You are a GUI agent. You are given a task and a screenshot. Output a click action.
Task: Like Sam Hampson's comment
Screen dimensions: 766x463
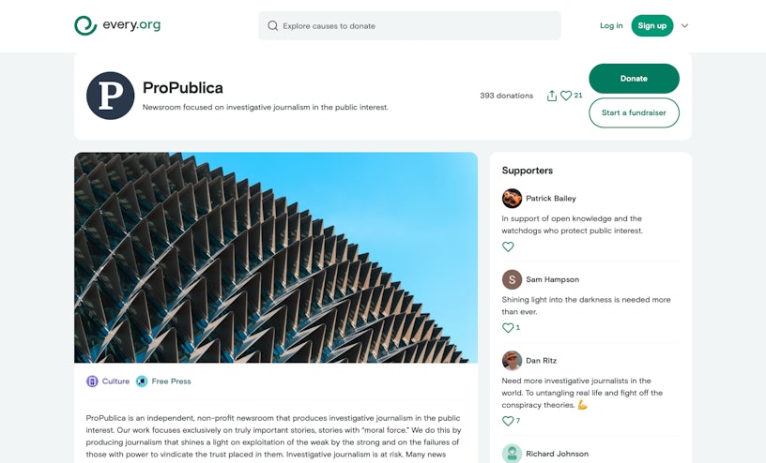tap(508, 328)
